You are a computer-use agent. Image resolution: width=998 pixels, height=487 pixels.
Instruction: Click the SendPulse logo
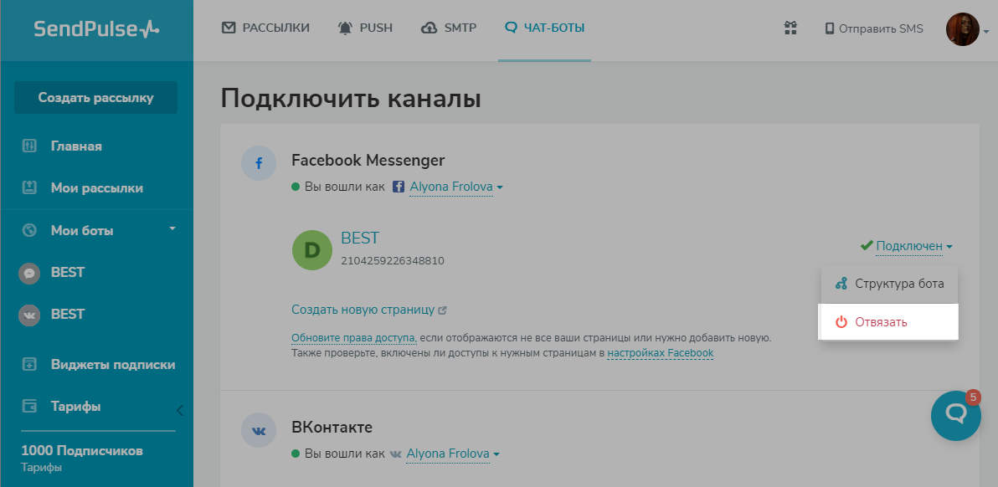tap(96, 28)
